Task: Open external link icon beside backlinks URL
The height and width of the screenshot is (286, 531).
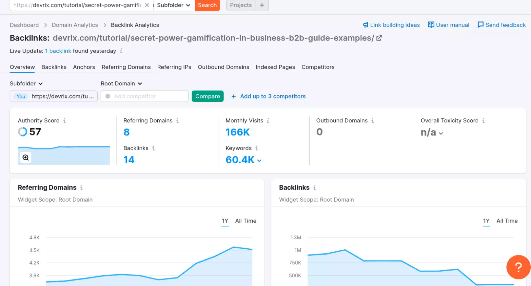Action: click(379, 38)
